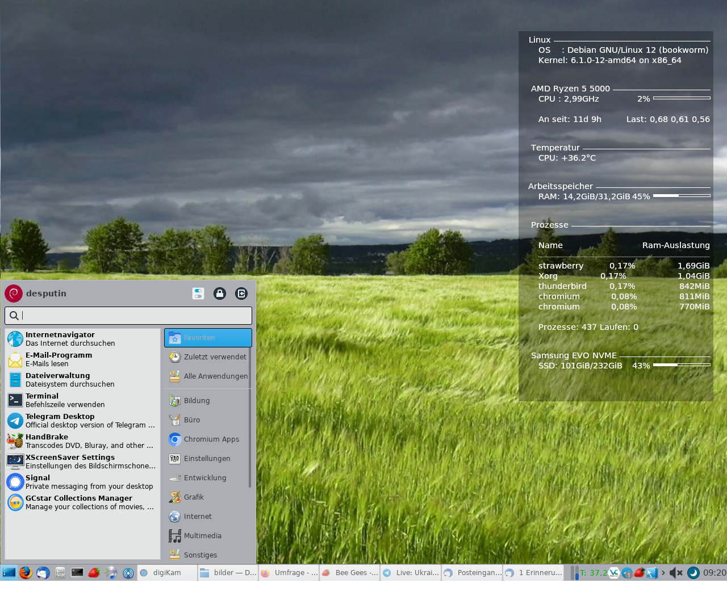Expand hidden tray icons with the arrow
This screenshot has width=727, height=591.
click(663, 573)
